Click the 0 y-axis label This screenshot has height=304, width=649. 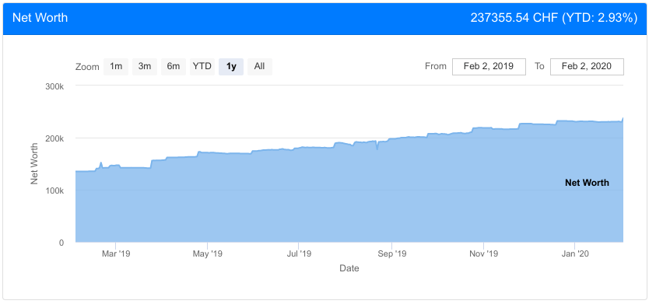coord(61,243)
